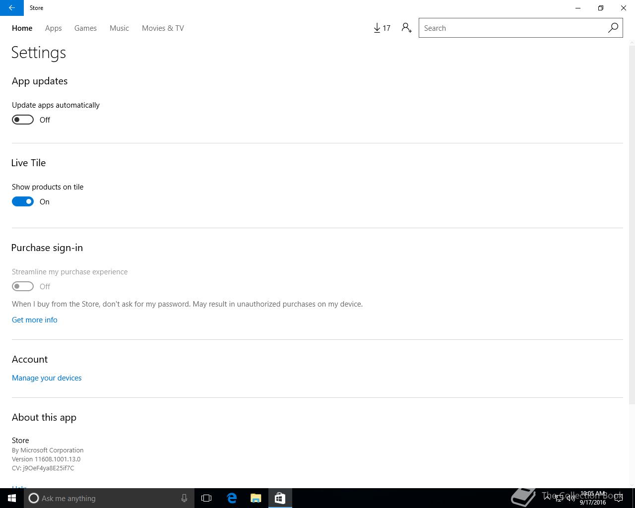Open the Music tab
The width and height of the screenshot is (635, 508).
[x=119, y=28]
